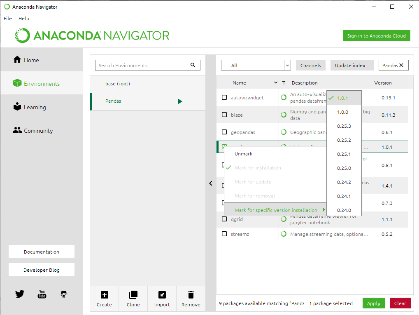
Task: Tick the autovizwidget package checkbox
Action: pyautogui.click(x=224, y=98)
